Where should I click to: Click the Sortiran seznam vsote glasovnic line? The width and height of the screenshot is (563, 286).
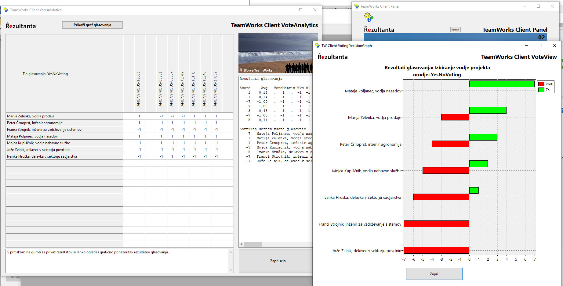(273, 129)
